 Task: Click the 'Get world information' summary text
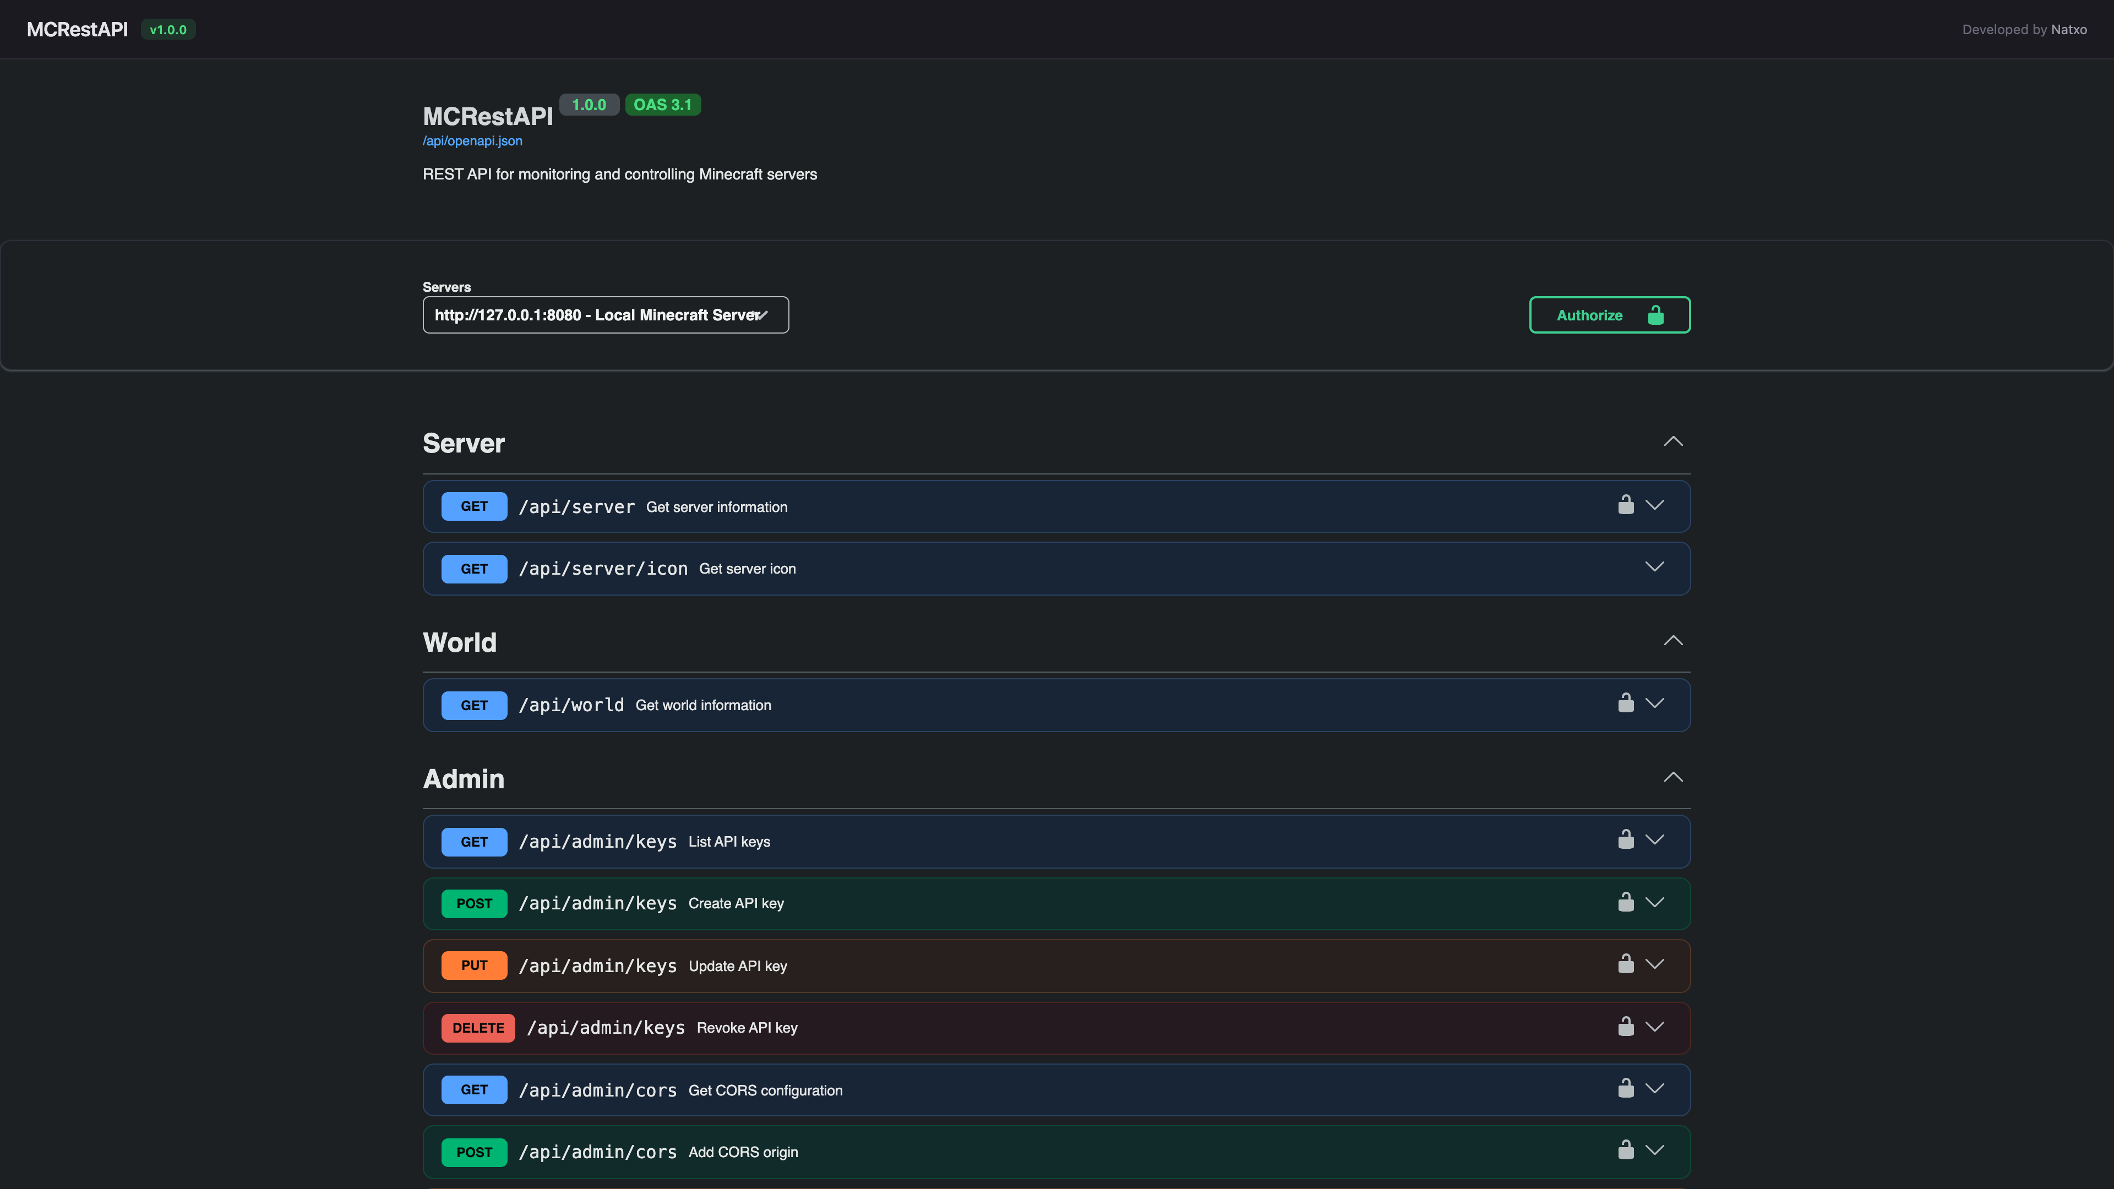[704, 706]
